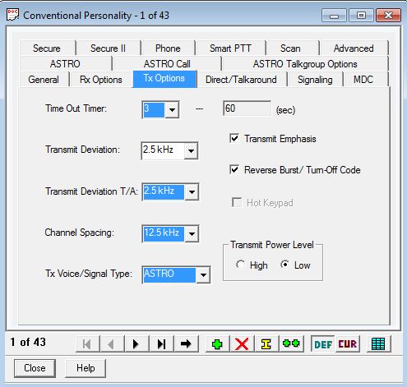Open the table grid view icon
407x387 pixels.
[x=378, y=343]
